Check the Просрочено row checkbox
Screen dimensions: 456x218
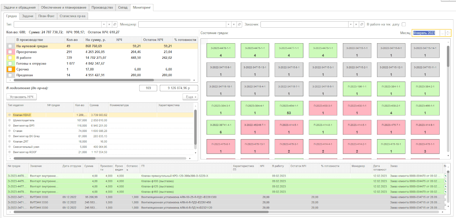pos(10,52)
